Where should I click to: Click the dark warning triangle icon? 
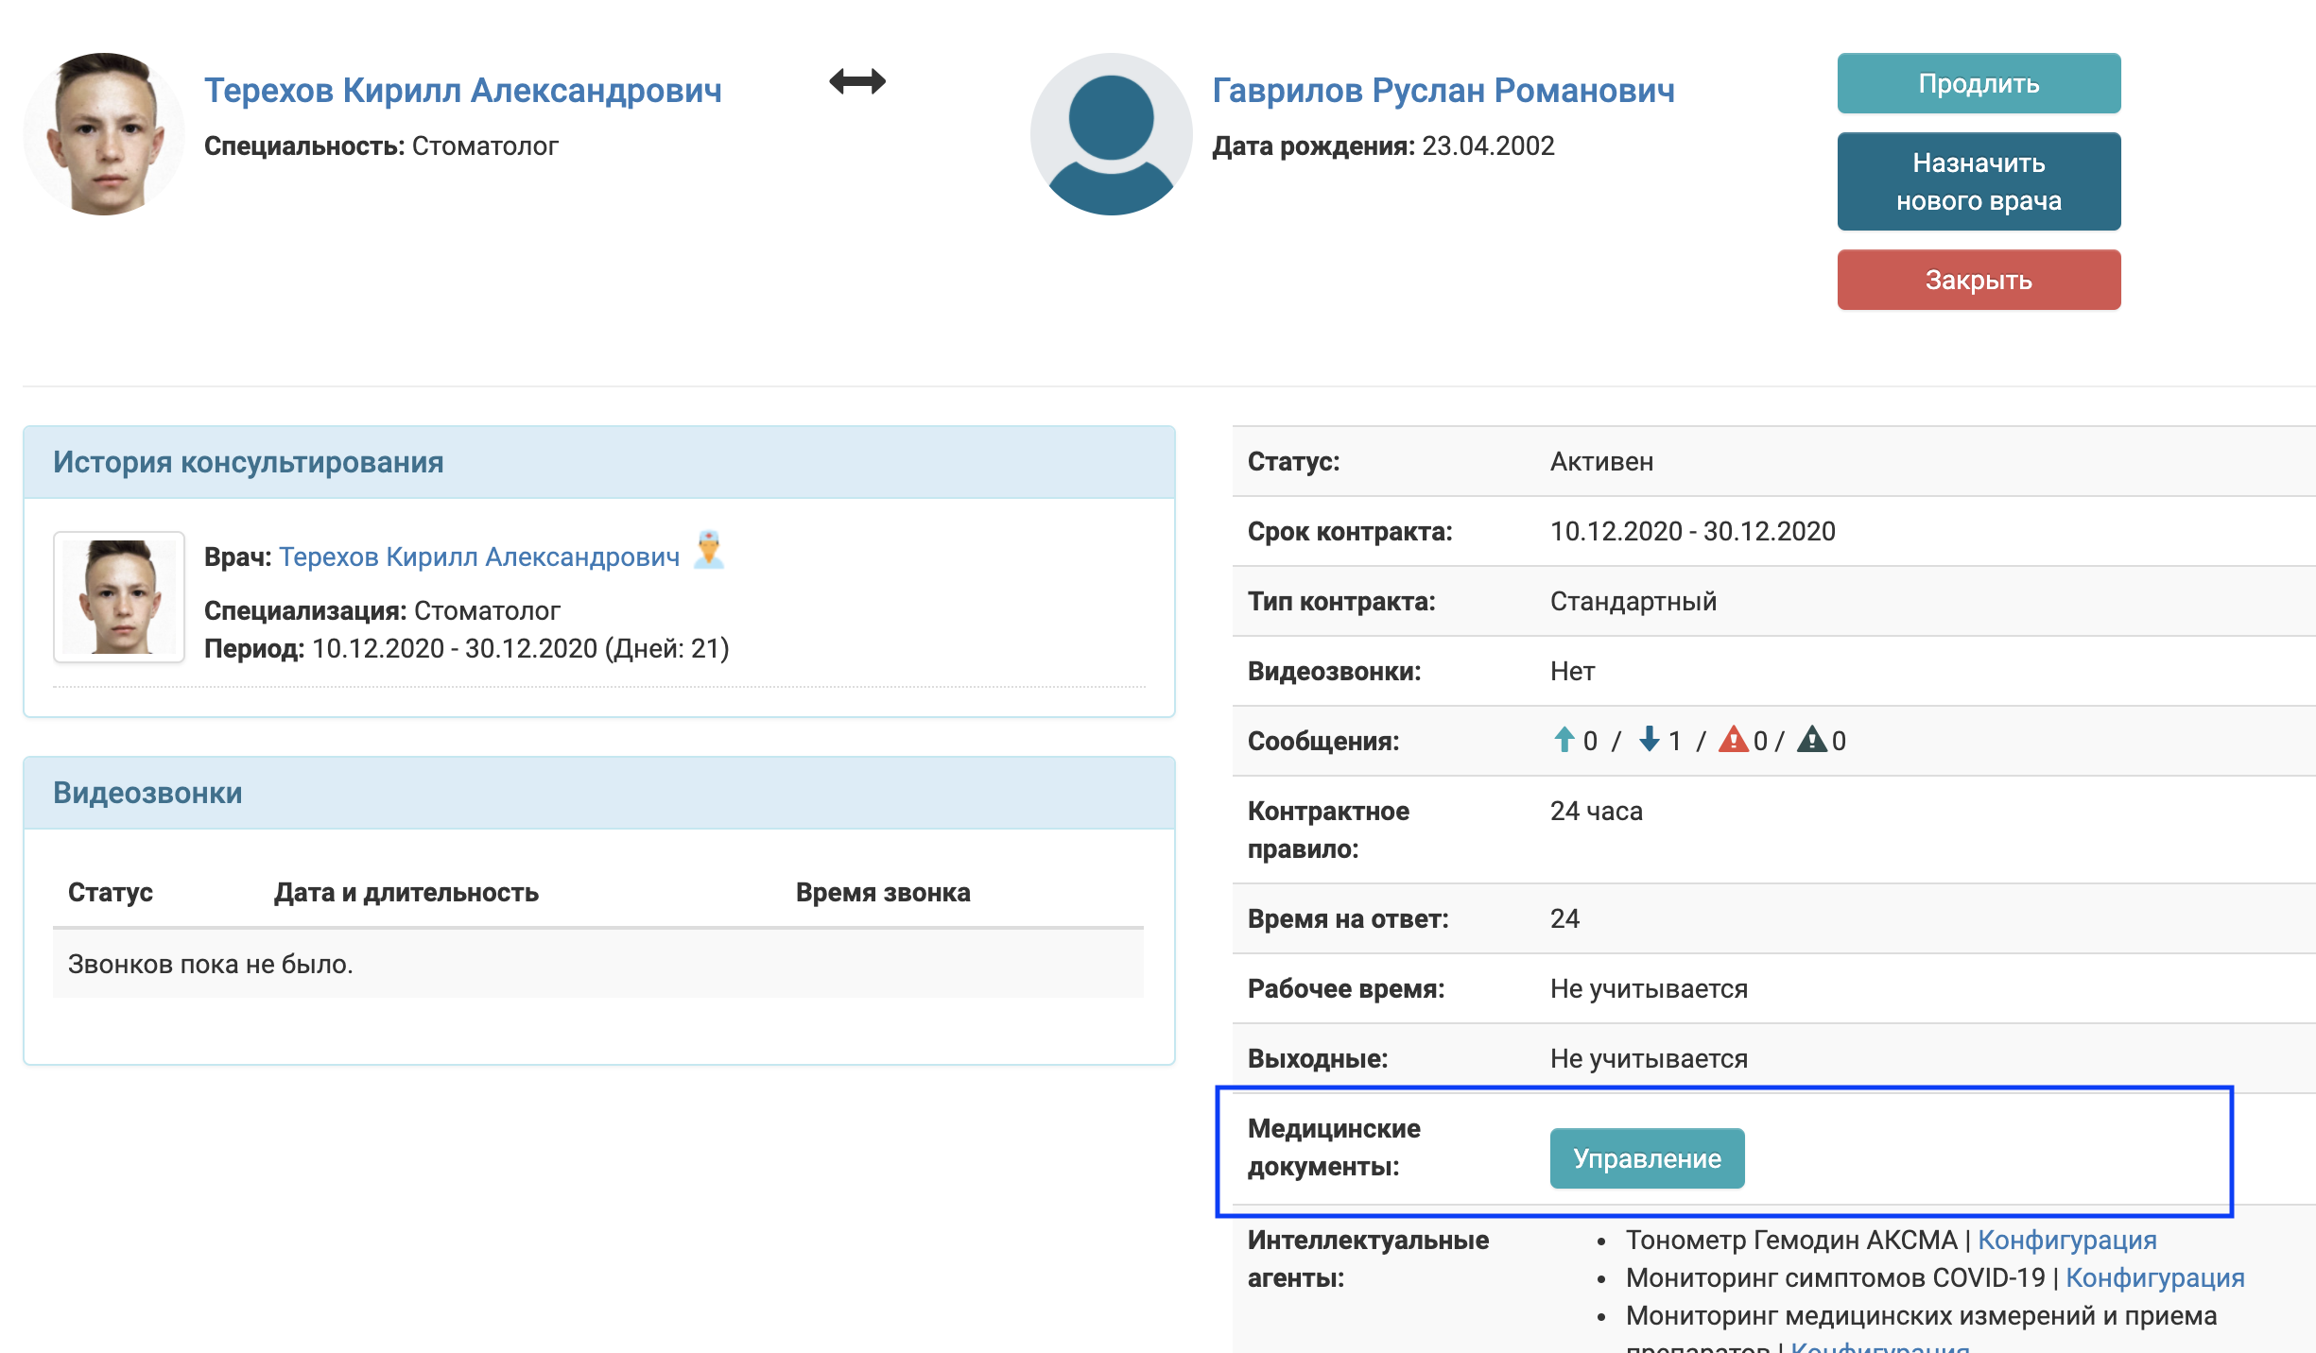tap(1811, 739)
